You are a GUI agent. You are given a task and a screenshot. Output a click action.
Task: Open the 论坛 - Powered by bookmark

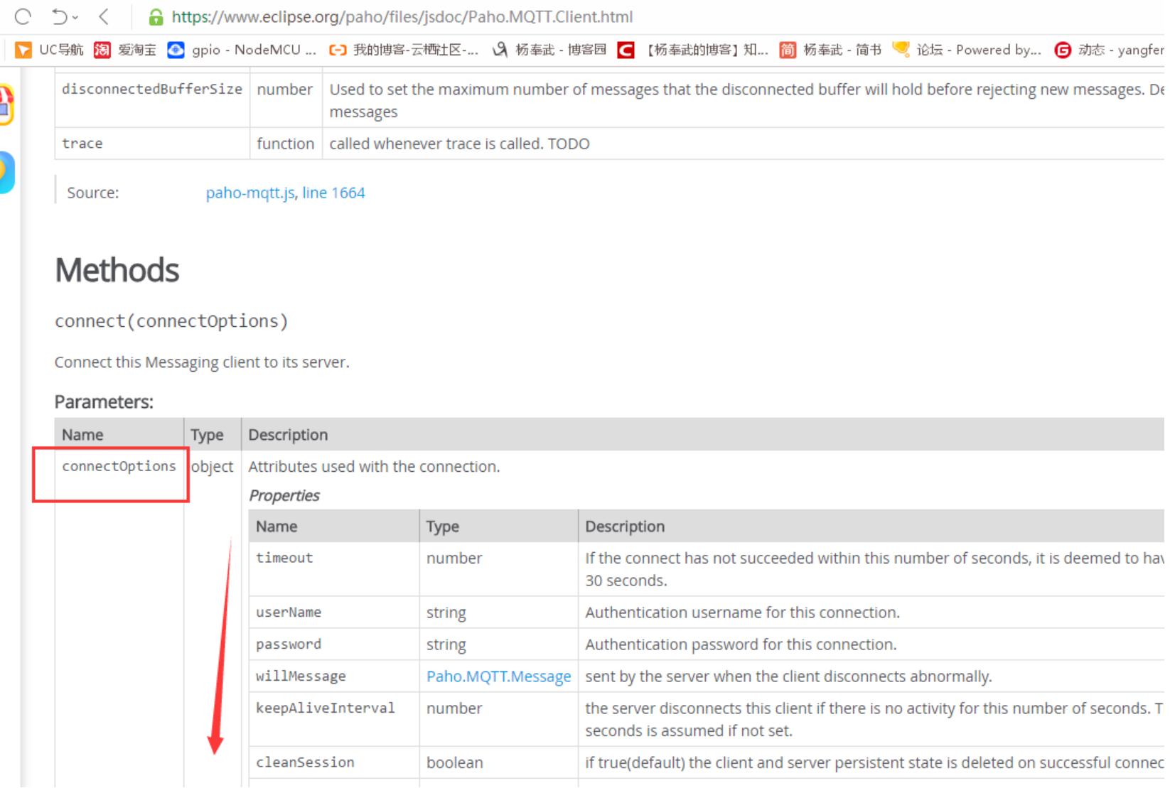point(967,50)
